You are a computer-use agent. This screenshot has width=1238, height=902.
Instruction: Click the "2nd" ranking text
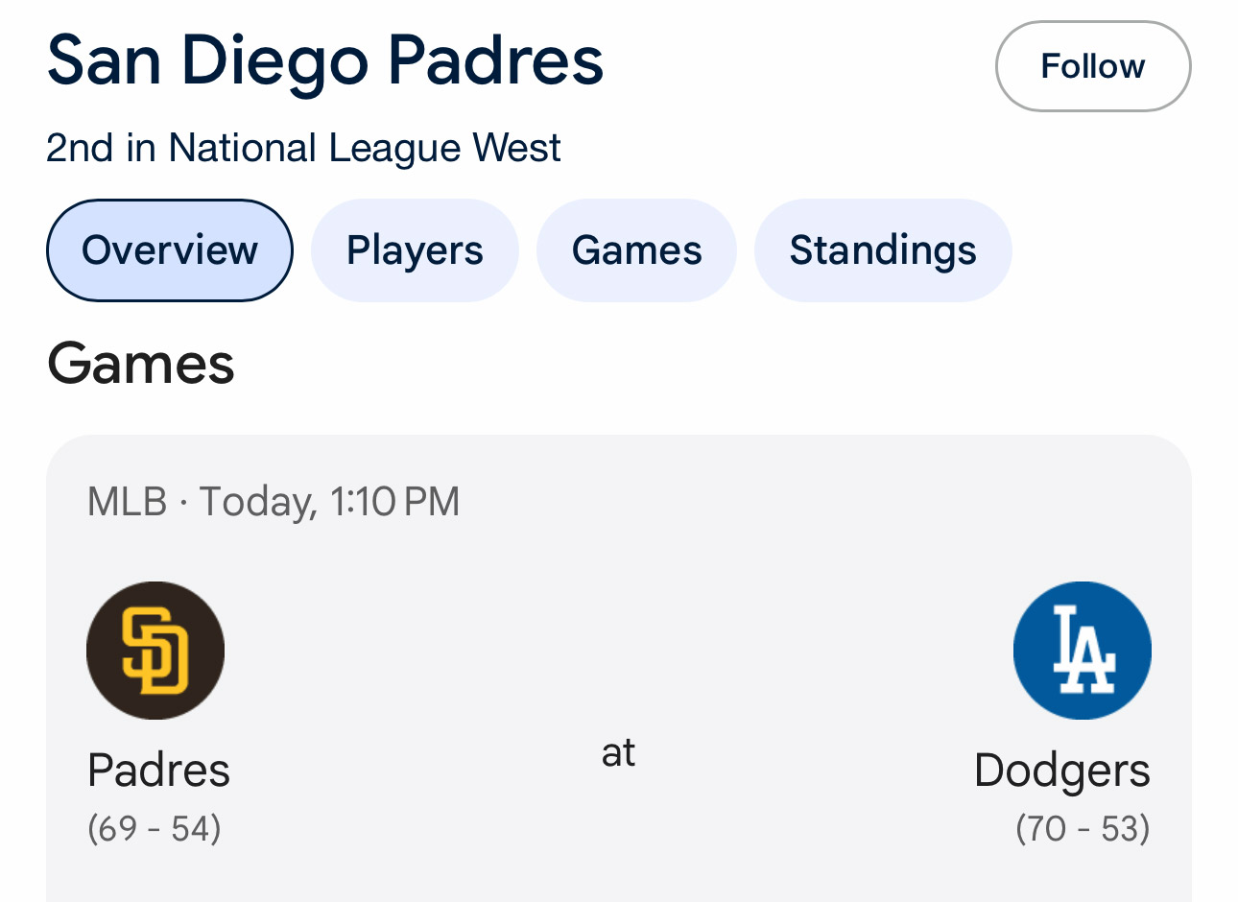pos(80,148)
